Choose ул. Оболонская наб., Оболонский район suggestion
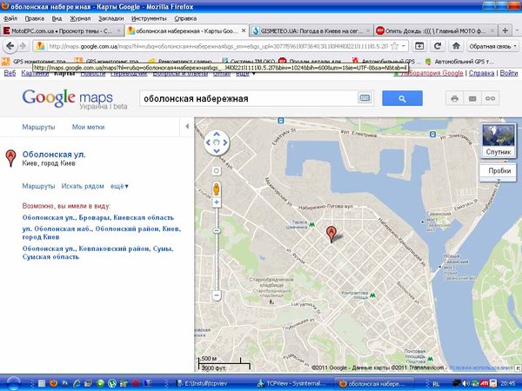This screenshot has height=391, width=522. click(102, 233)
